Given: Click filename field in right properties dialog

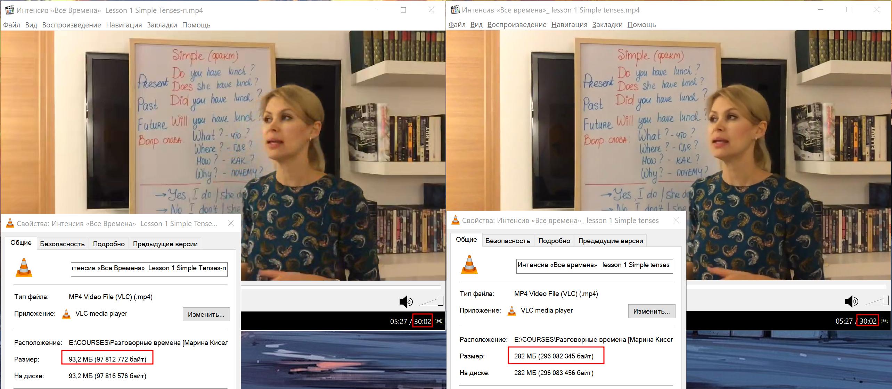Looking at the screenshot, I should [594, 265].
